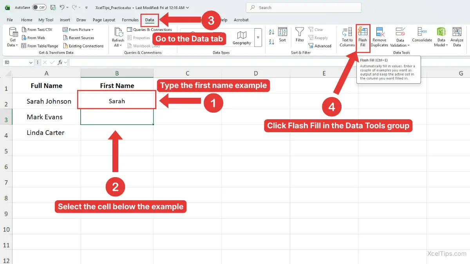
Task: Sort A to Z ascending
Action: click(272, 31)
